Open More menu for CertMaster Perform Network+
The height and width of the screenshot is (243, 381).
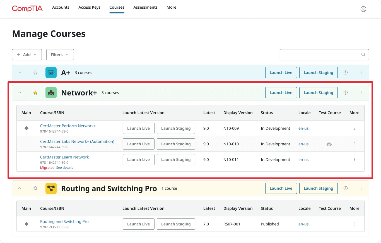[x=355, y=128]
